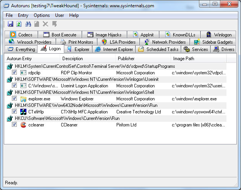
Task: Click registry icon for Winlogon\Userinit key
Action: (x=10, y=79)
